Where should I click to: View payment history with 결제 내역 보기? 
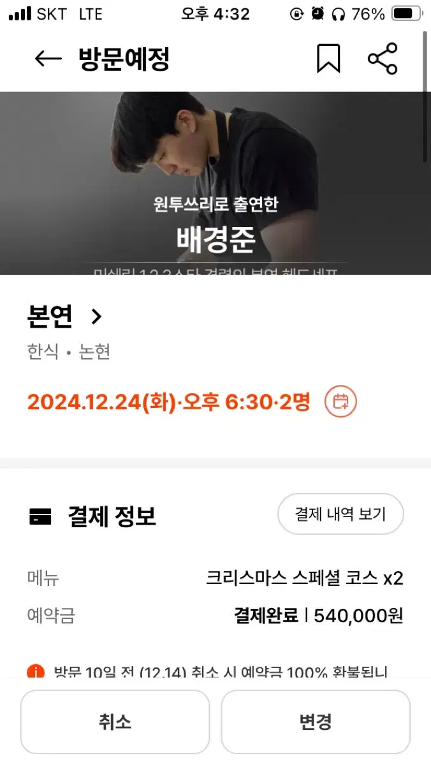pyautogui.click(x=340, y=514)
